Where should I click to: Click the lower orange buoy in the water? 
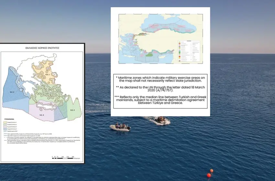pyautogui.click(x=209, y=175)
